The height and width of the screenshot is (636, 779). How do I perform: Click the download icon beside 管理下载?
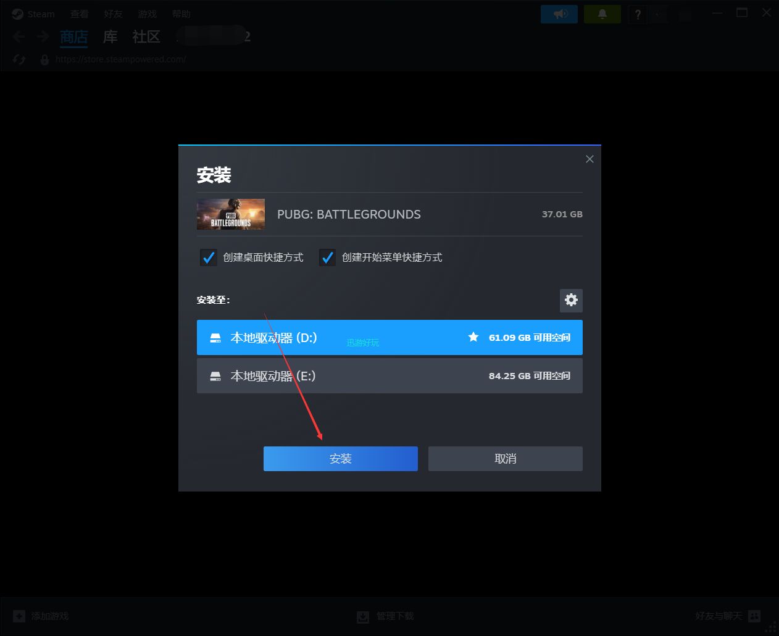(363, 616)
